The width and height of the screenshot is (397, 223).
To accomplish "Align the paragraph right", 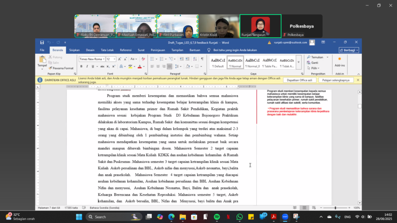I will coord(164,67).
